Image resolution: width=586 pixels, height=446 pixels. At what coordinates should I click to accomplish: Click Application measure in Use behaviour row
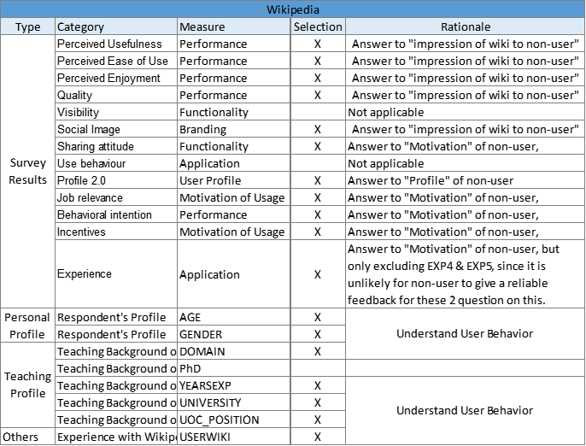point(234,163)
